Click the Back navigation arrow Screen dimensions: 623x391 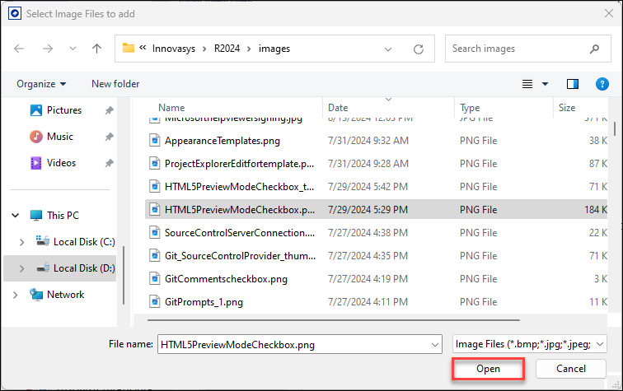20,49
